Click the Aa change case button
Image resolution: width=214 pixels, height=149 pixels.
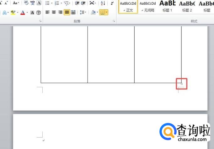(15, 3)
